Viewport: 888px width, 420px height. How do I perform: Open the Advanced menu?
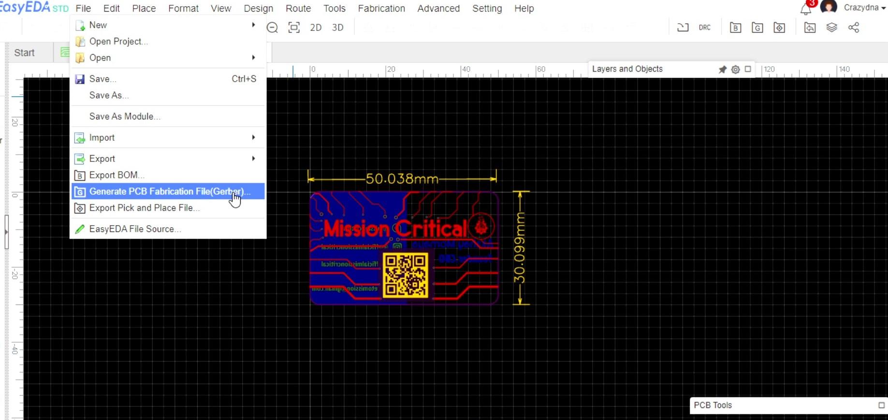(x=438, y=8)
